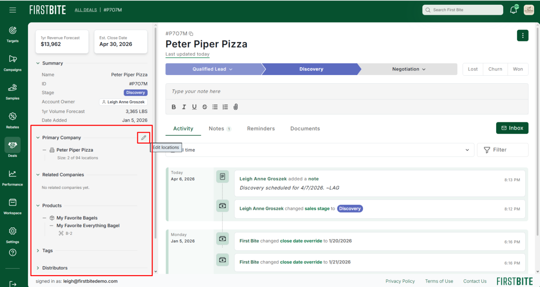Apply italic formatting to the note
This screenshot has width=540, height=287.
[x=184, y=107]
